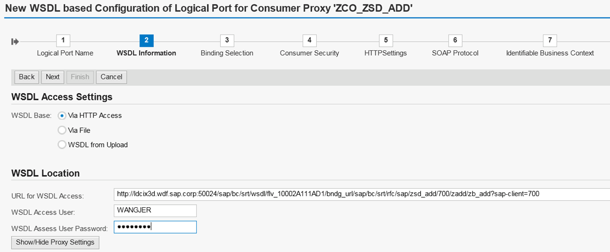Select step 5 HTTPSettings number box
This screenshot has height=252, width=610.
point(386,40)
